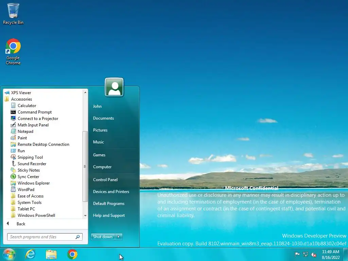Image resolution: width=348 pixels, height=261 pixels.
Task: Expand the System Tools folder
Action: pos(29,203)
